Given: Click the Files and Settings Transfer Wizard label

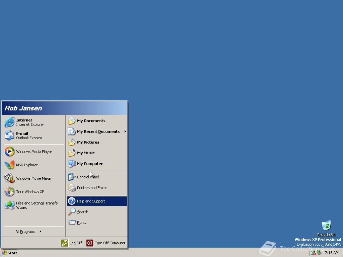Looking at the screenshot, I should click(38, 205).
